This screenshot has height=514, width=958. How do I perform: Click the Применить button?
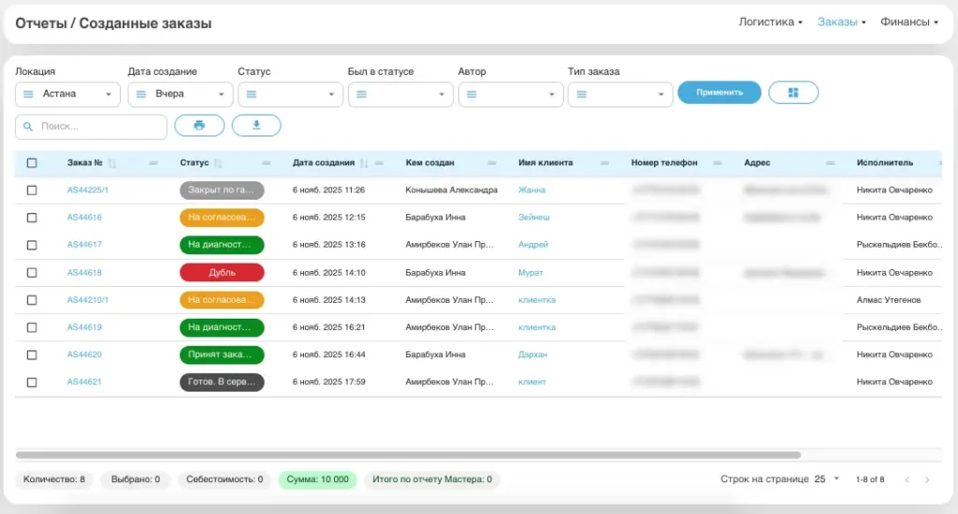pyautogui.click(x=719, y=93)
